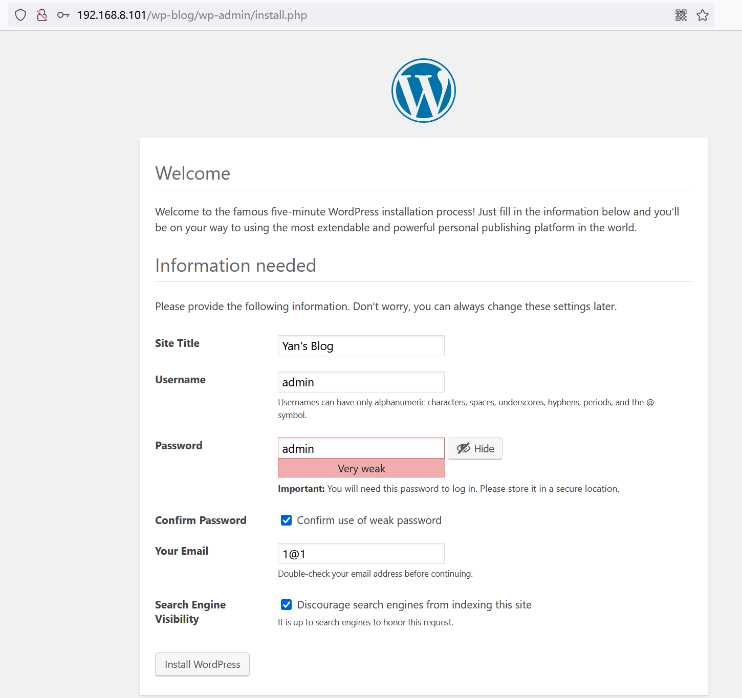Image resolution: width=742 pixels, height=698 pixels.
Task: Click the browser address bar URL
Action: [192, 15]
